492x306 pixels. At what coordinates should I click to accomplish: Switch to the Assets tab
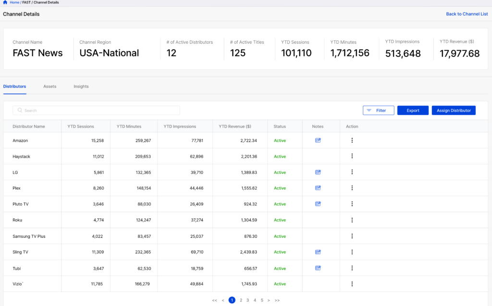click(49, 86)
